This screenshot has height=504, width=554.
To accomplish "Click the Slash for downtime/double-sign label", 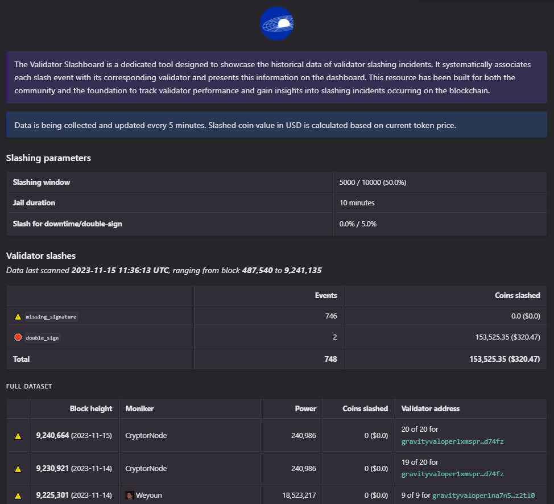I will [x=68, y=224].
